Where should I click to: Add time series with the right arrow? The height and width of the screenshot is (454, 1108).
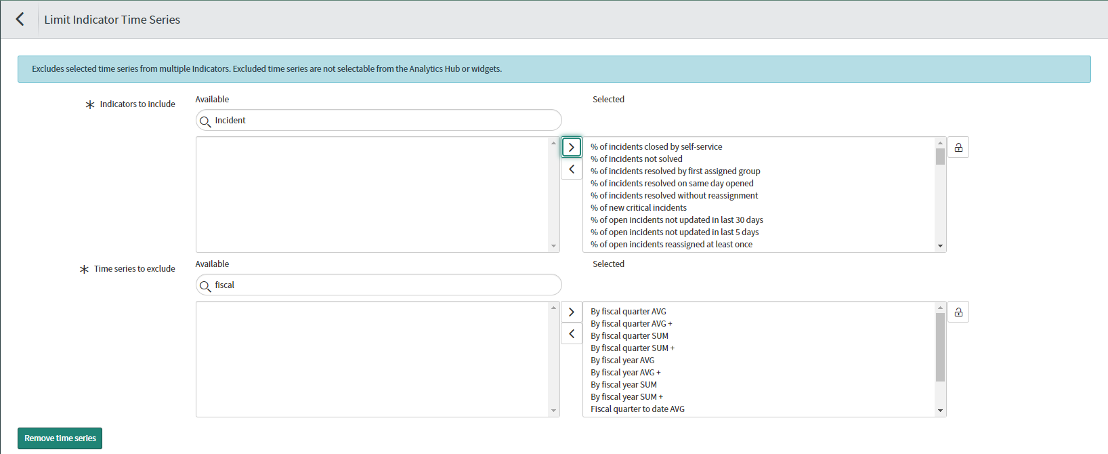(572, 312)
